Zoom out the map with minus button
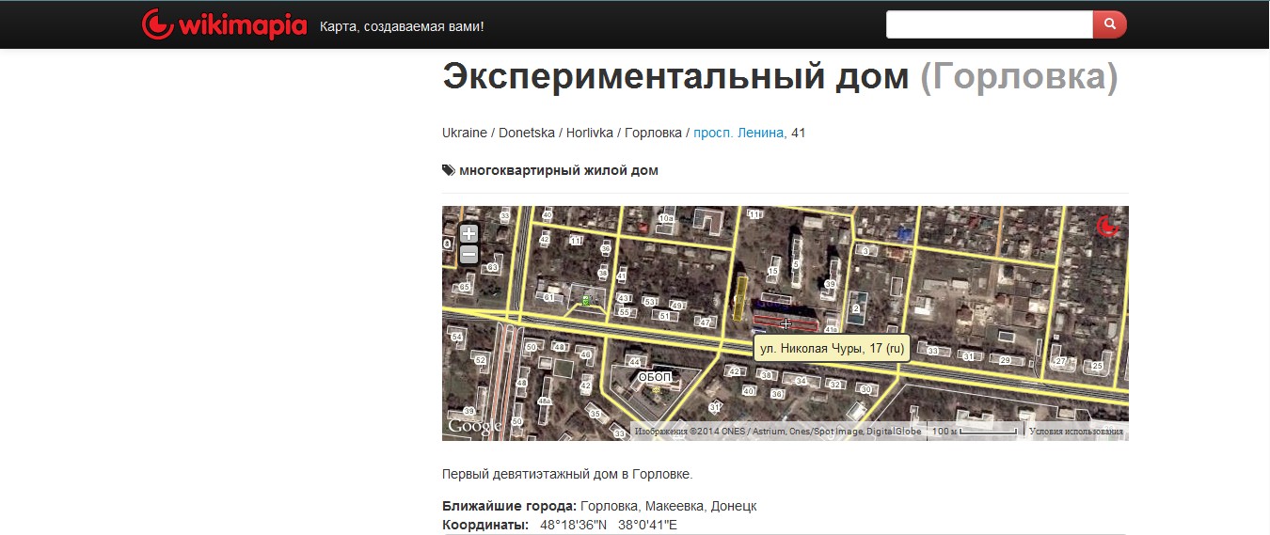 point(468,254)
